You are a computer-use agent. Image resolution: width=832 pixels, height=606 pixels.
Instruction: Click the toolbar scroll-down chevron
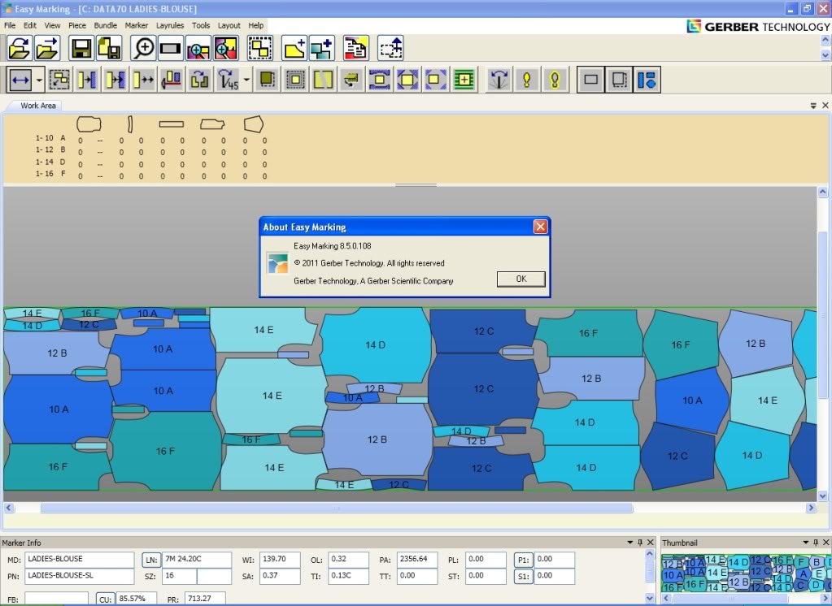point(825,54)
